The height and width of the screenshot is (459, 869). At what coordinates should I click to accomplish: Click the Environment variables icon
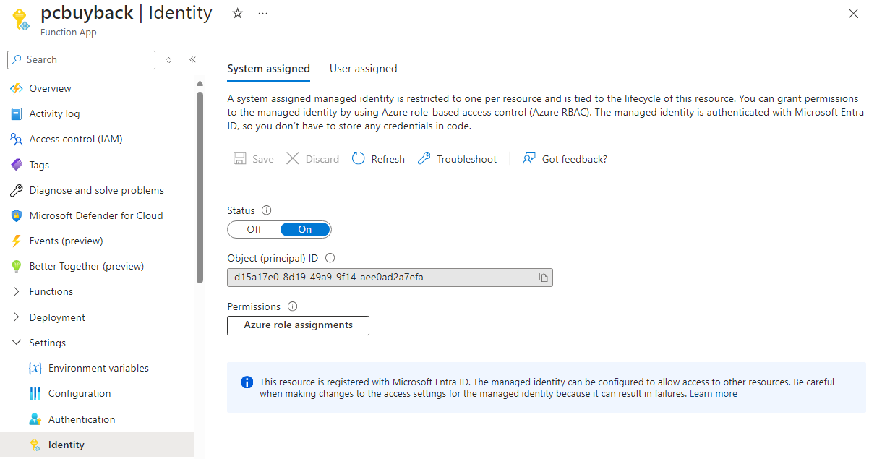click(35, 368)
